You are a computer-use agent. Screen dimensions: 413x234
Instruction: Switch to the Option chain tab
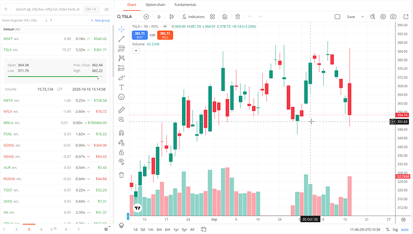click(x=156, y=5)
